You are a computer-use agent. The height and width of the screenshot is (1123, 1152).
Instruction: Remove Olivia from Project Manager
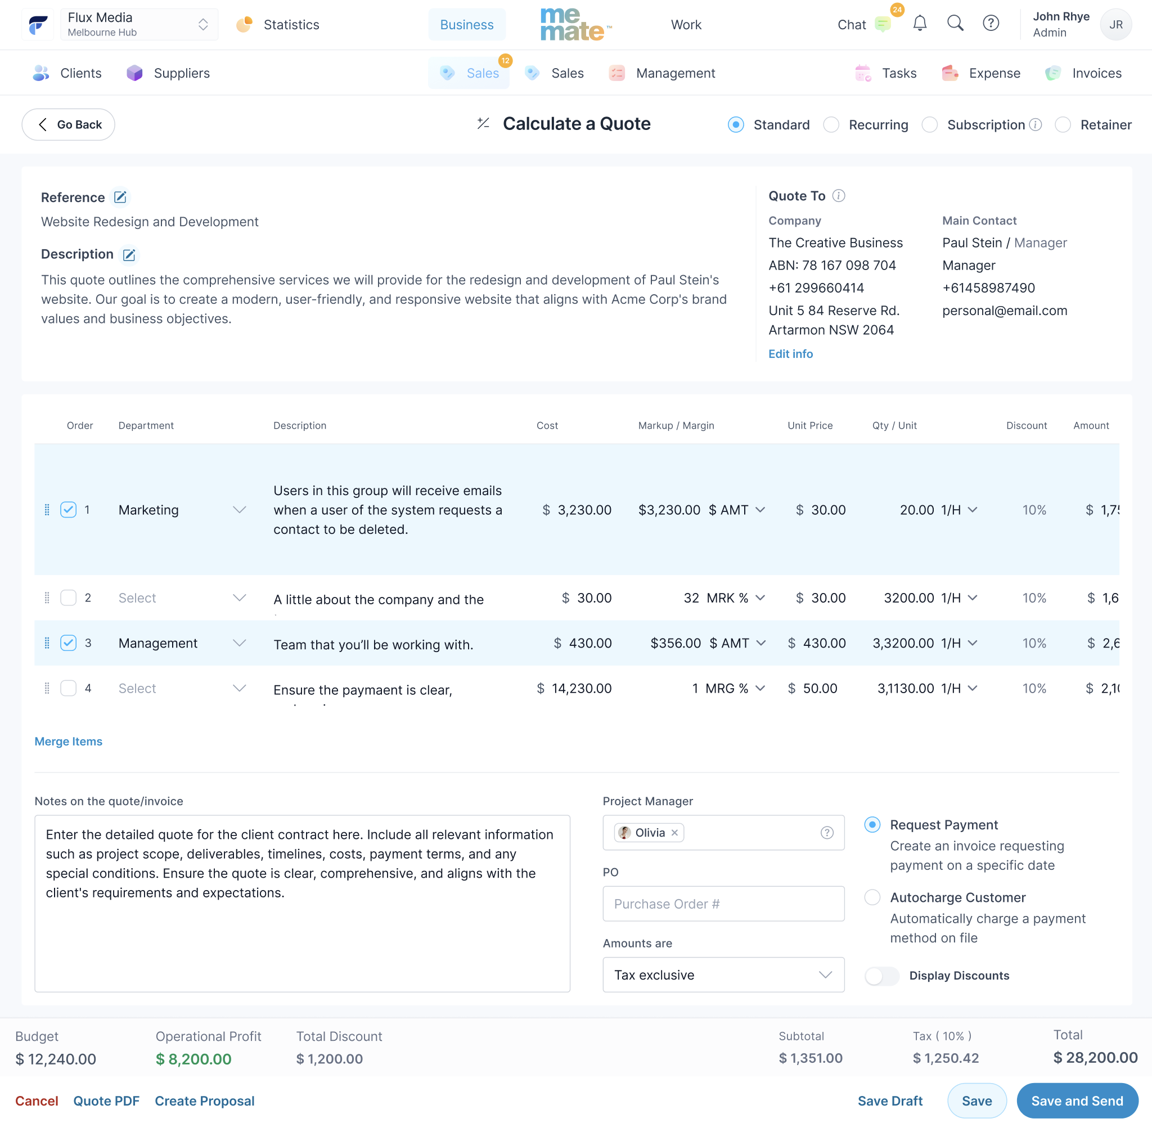click(x=674, y=833)
